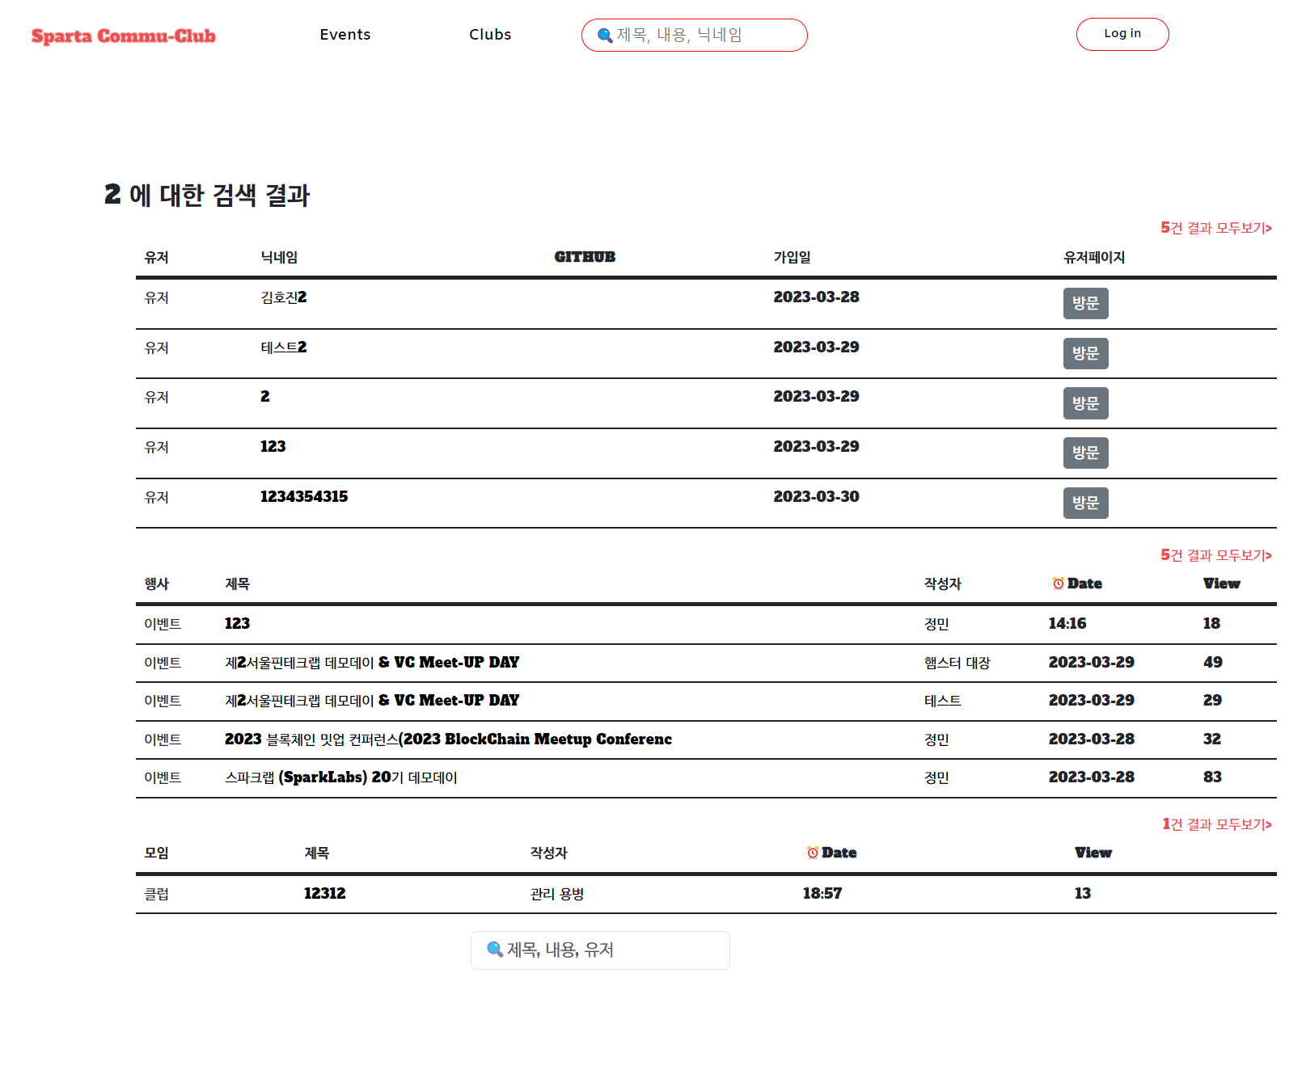Click the nickname 김호진2

283,297
